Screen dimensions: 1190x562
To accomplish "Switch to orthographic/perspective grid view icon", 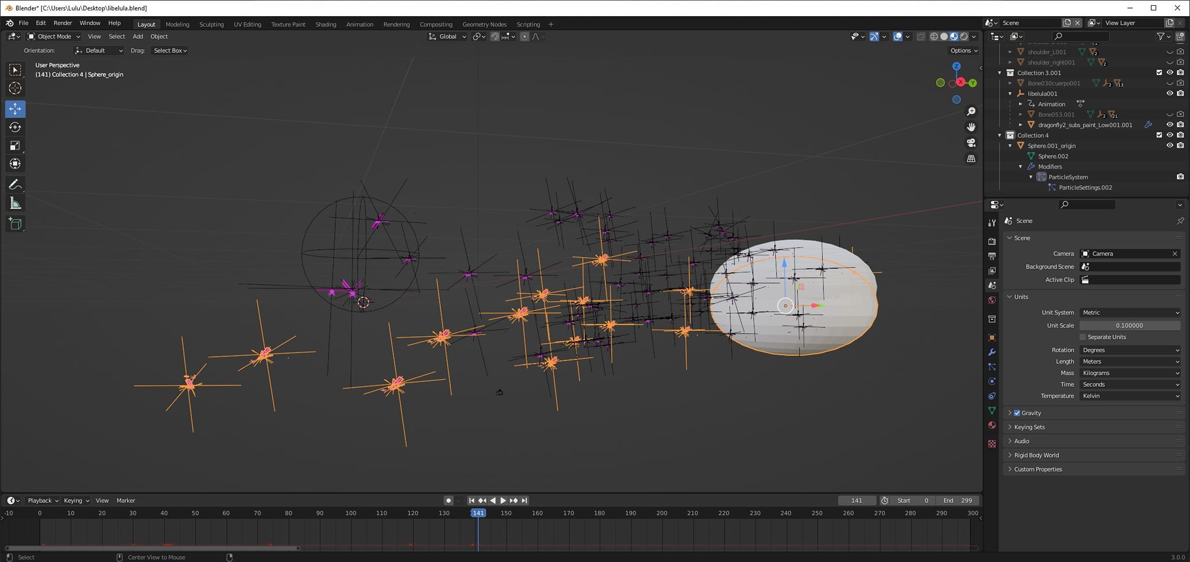I will pos(971,158).
